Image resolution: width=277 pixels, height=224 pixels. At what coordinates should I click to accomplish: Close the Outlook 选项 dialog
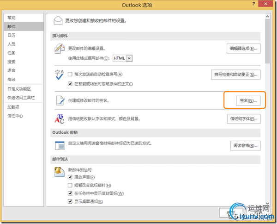pos(265,4)
